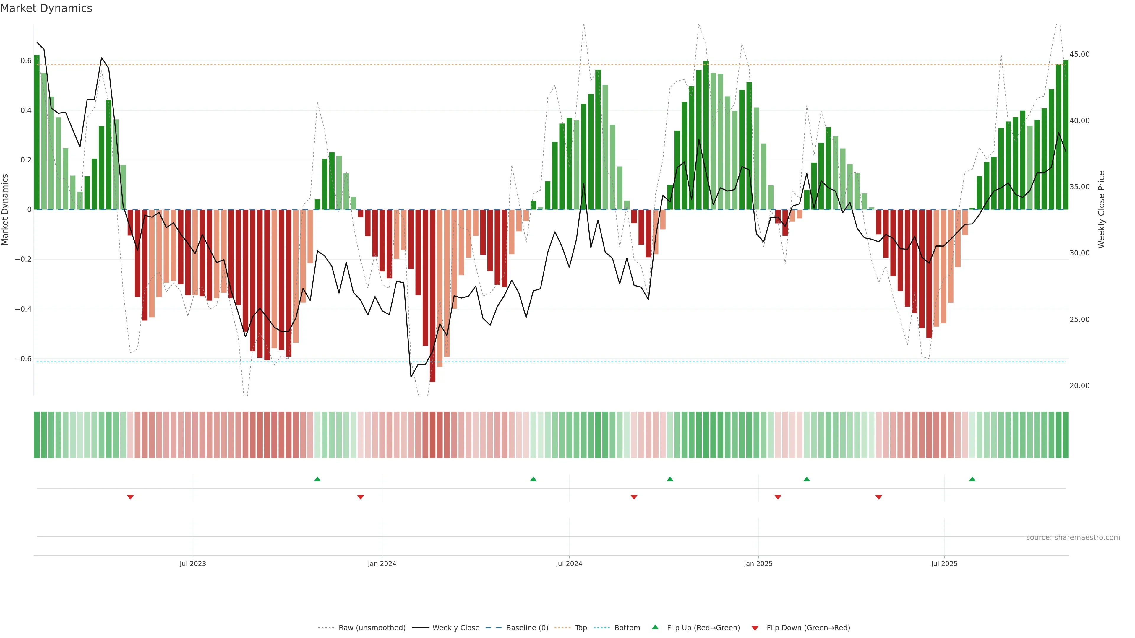The height and width of the screenshot is (638, 1135).
Task: Hide the Top threshold line via legend
Action: pos(581,628)
